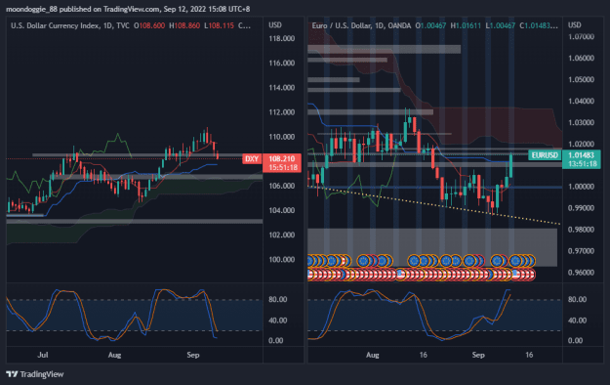
Task: Click the 106.000 price axis label
Action: 282,186
